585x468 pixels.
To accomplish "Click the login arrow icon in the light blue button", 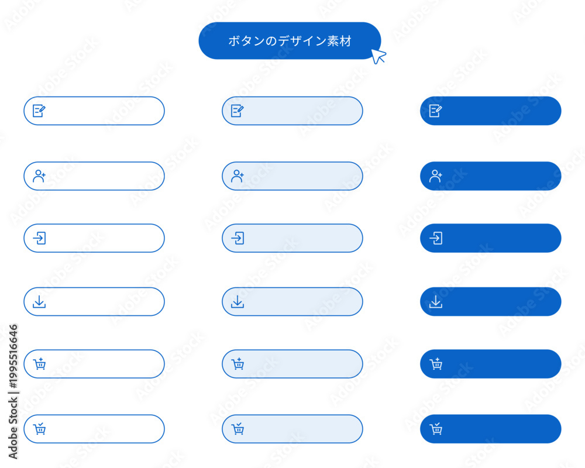I will pyautogui.click(x=238, y=238).
